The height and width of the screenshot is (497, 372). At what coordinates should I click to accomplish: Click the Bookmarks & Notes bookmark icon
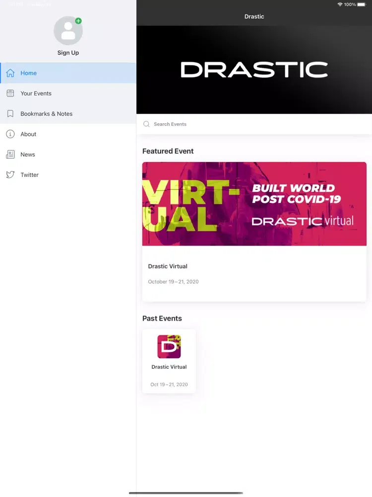[x=10, y=113]
